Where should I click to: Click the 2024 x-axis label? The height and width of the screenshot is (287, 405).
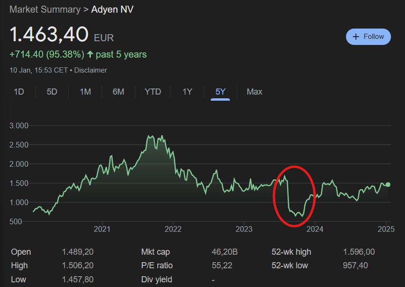coord(315,229)
